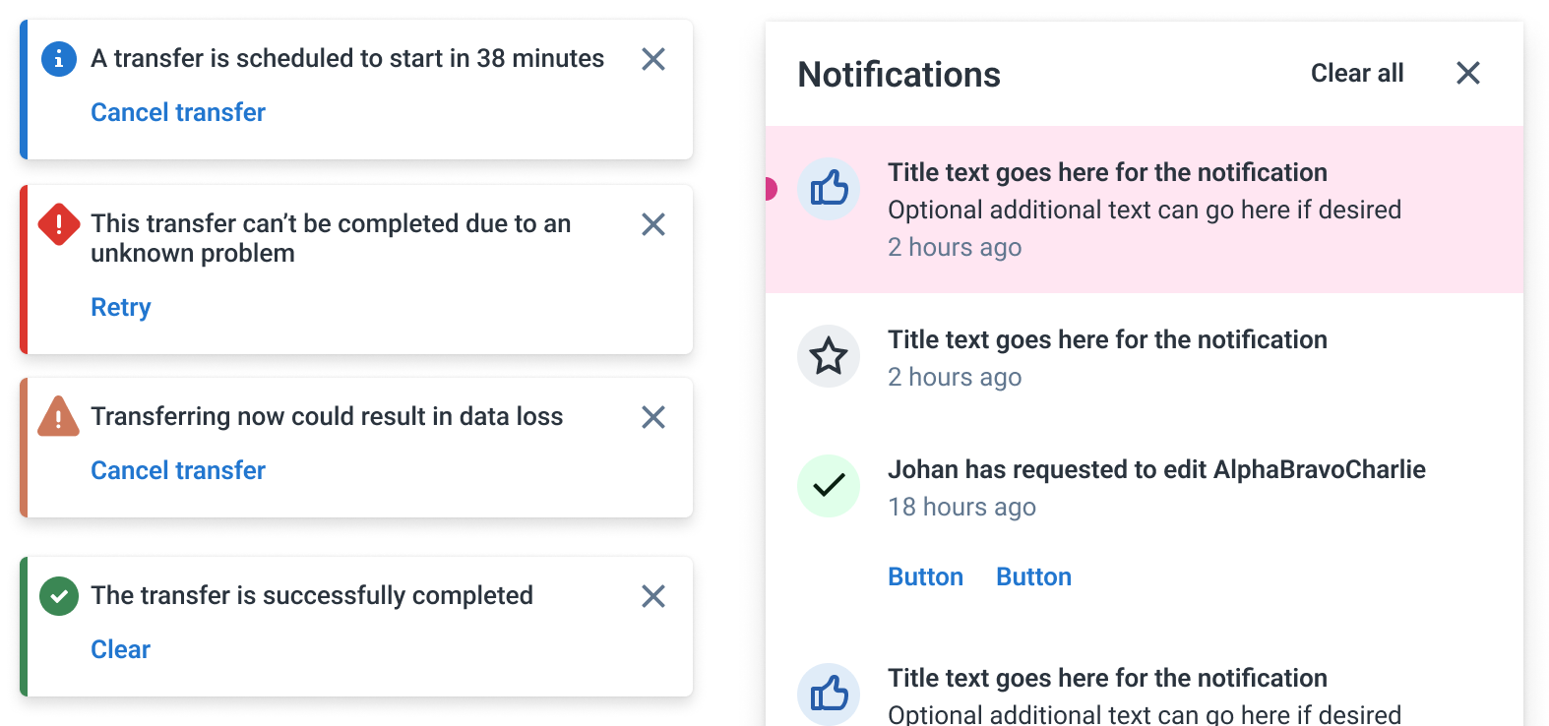
Task: Click the green success checkmark icon
Action: tap(59, 596)
